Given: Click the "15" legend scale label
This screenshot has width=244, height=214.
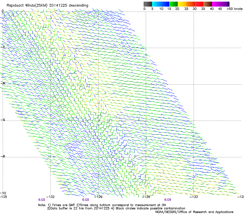Looking at the screenshot, I should point(169,9).
